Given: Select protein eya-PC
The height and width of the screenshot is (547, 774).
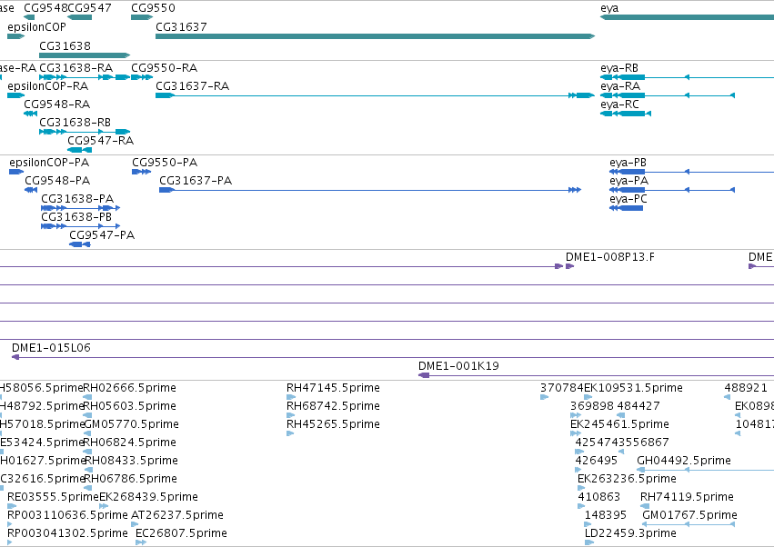Looking at the screenshot, I should click(626, 208).
